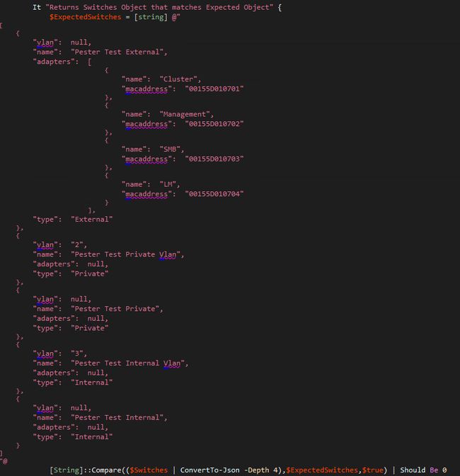Click the "vlan": "2" line
This screenshot has height=476, width=460.
point(59,244)
